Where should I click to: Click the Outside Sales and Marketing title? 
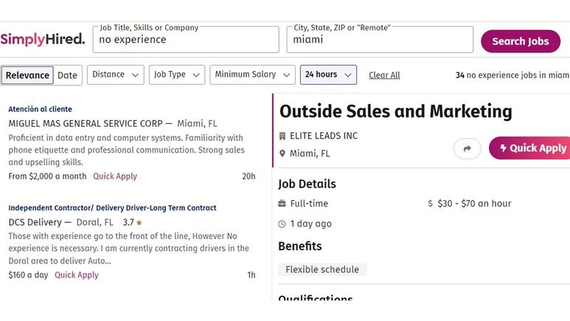[x=395, y=111]
